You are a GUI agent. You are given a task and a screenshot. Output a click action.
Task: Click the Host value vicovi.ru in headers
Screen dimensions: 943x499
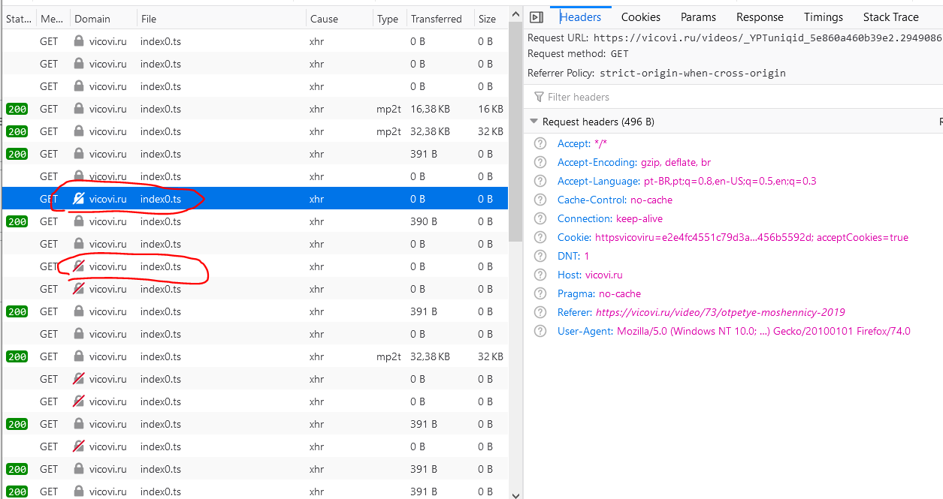coord(604,275)
